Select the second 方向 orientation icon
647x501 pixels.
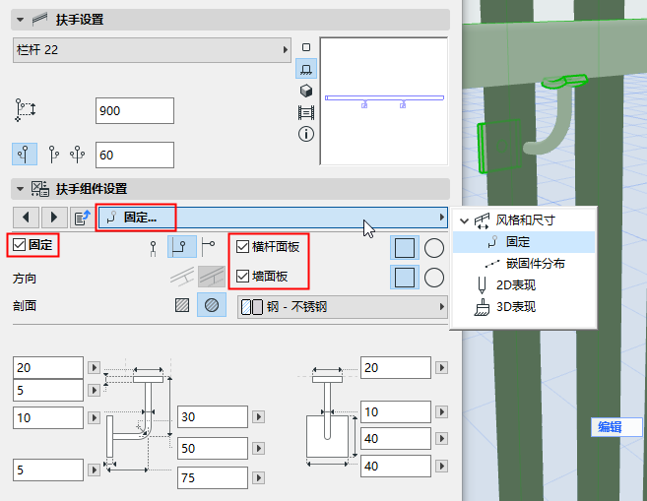click(212, 277)
